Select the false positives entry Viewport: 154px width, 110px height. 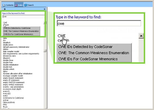[9, 102]
